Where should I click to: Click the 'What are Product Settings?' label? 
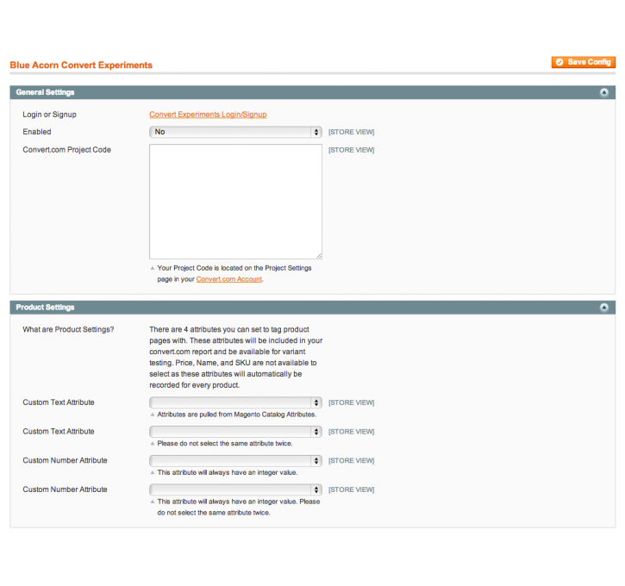click(x=68, y=329)
